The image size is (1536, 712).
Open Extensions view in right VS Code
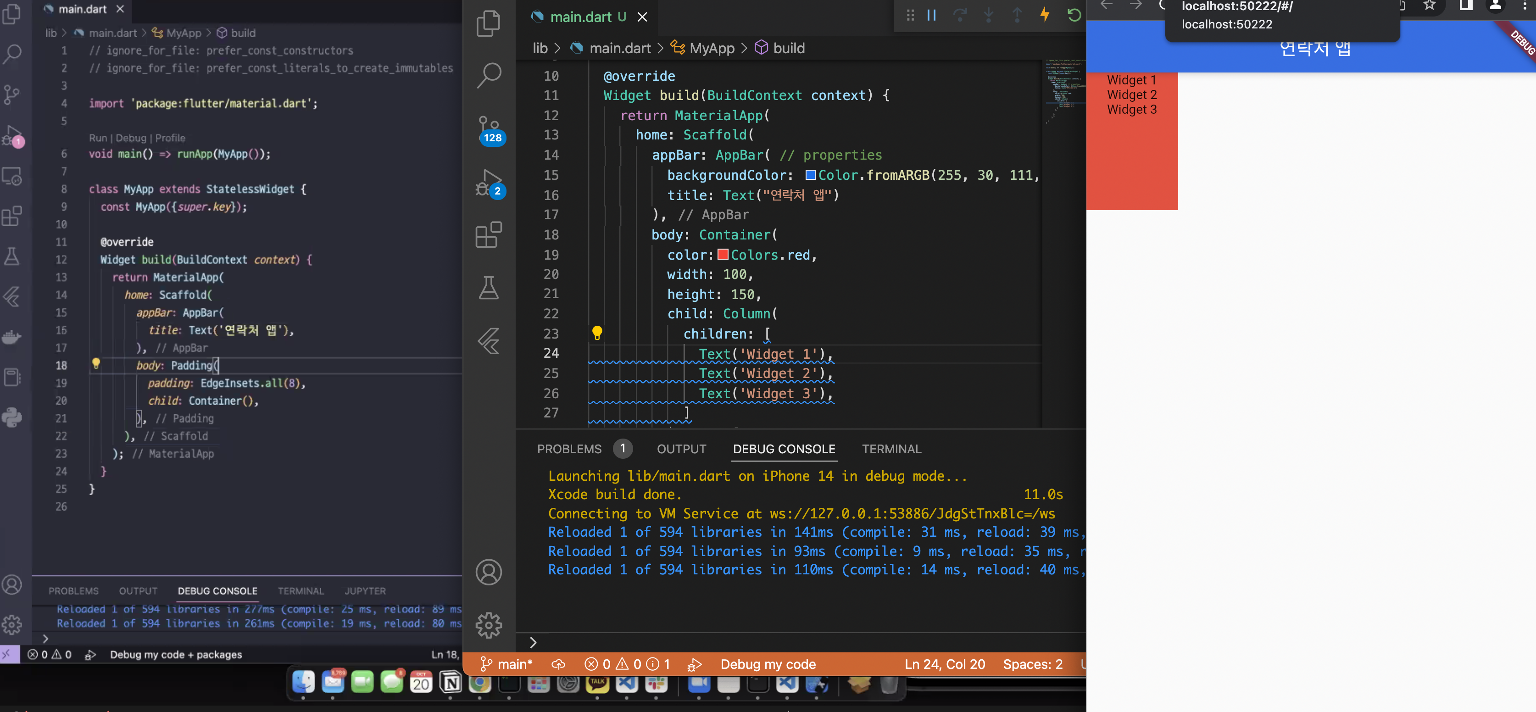click(x=489, y=235)
